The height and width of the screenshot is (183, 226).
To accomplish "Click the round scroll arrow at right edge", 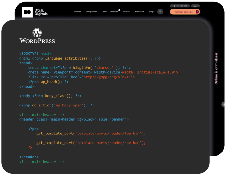I will [223, 105].
